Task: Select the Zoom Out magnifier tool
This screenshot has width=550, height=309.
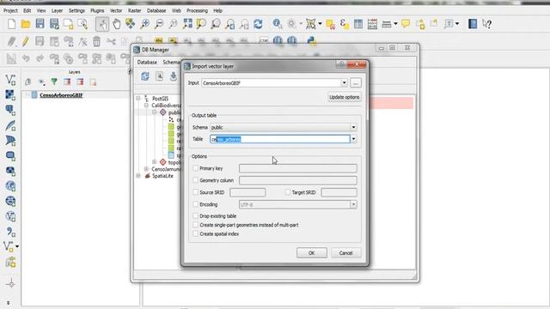Action: coord(159,24)
